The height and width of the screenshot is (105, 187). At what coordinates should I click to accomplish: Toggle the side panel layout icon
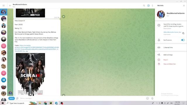pos(148,6)
